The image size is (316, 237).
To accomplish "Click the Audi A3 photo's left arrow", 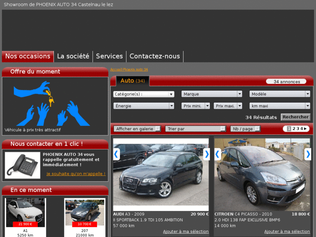I will pyautogui.click(x=116, y=154).
